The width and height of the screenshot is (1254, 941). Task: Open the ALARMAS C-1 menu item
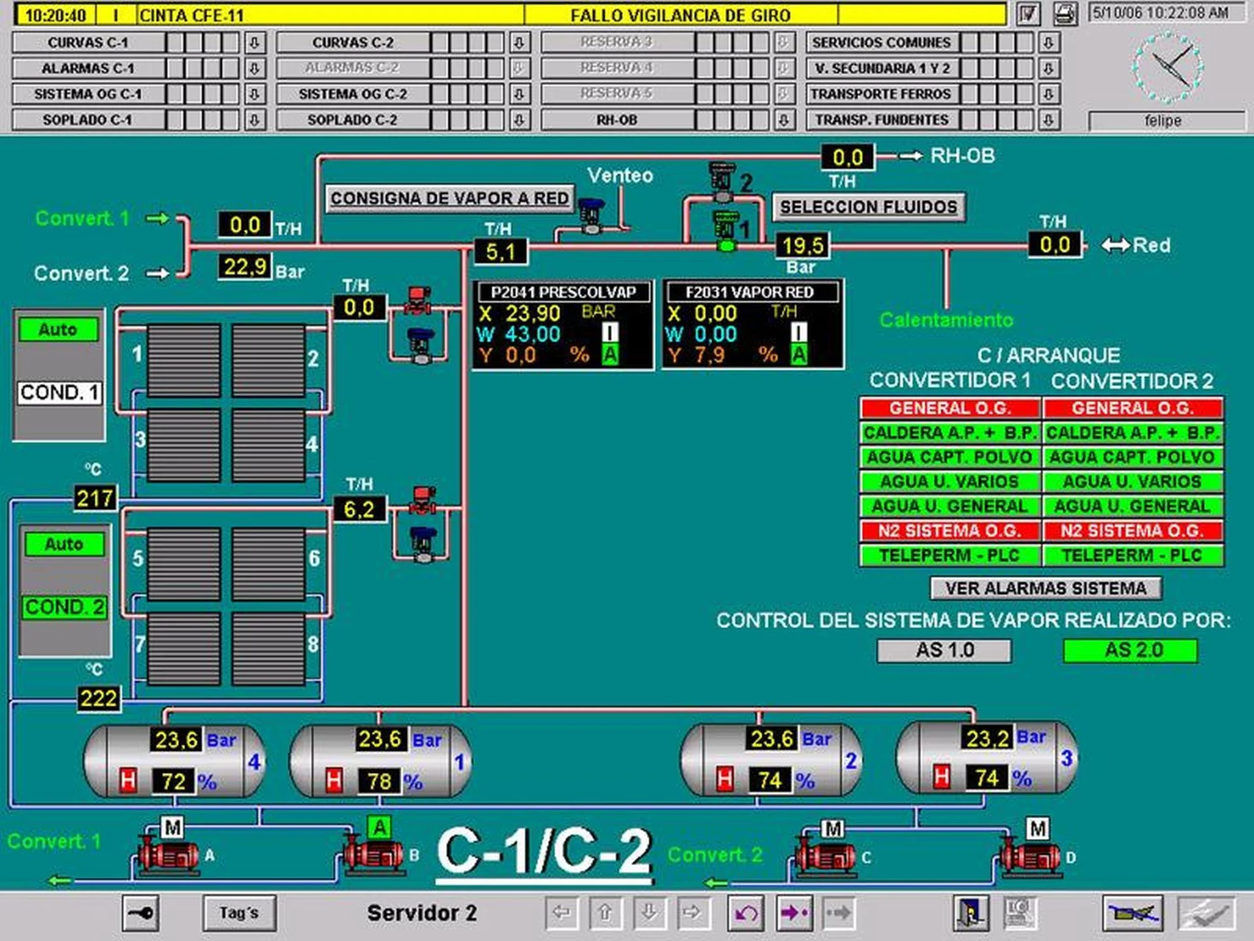[88, 69]
